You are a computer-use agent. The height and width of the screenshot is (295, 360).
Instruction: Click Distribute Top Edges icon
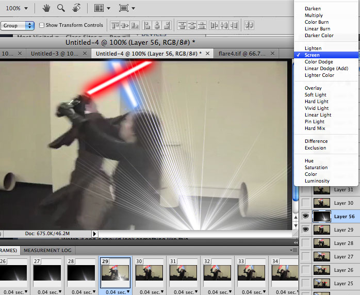[x=182, y=25]
